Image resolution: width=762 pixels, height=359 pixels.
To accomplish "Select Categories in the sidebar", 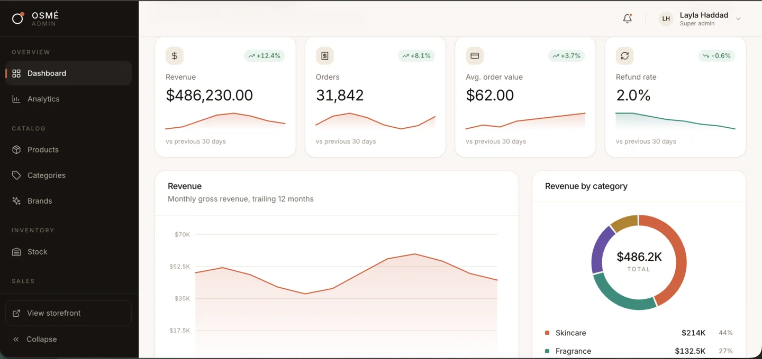I will [69, 175].
